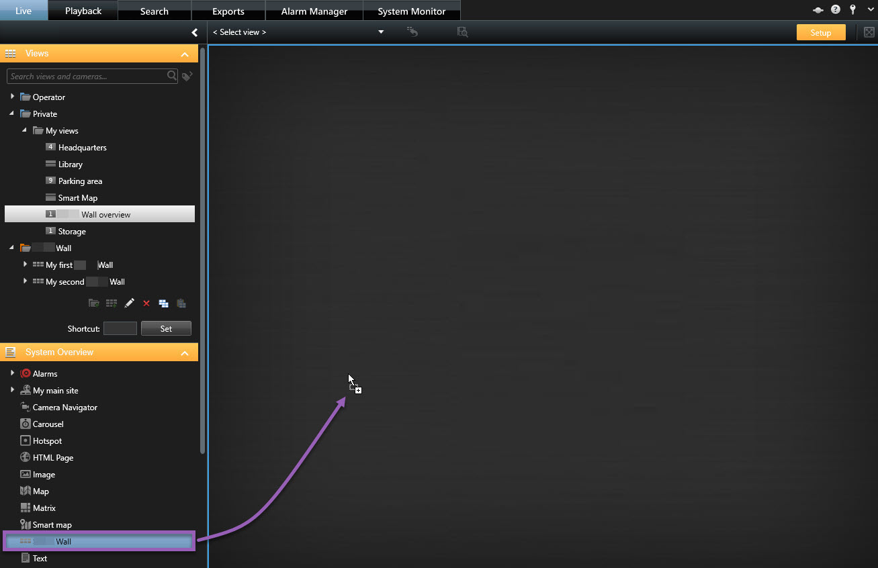Expand the Operator folder
The image size is (878, 568).
click(12, 97)
